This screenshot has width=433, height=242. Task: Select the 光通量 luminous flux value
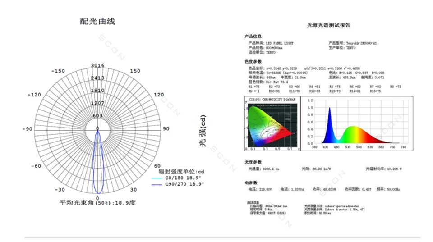pyautogui.click(x=264, y=169)
